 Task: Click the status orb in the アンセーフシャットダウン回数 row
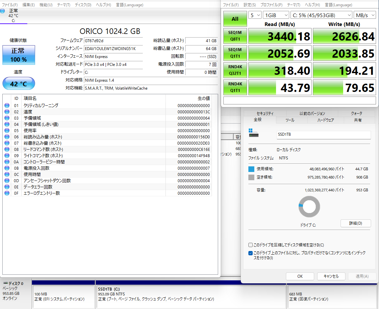click(x=7, y=181)
